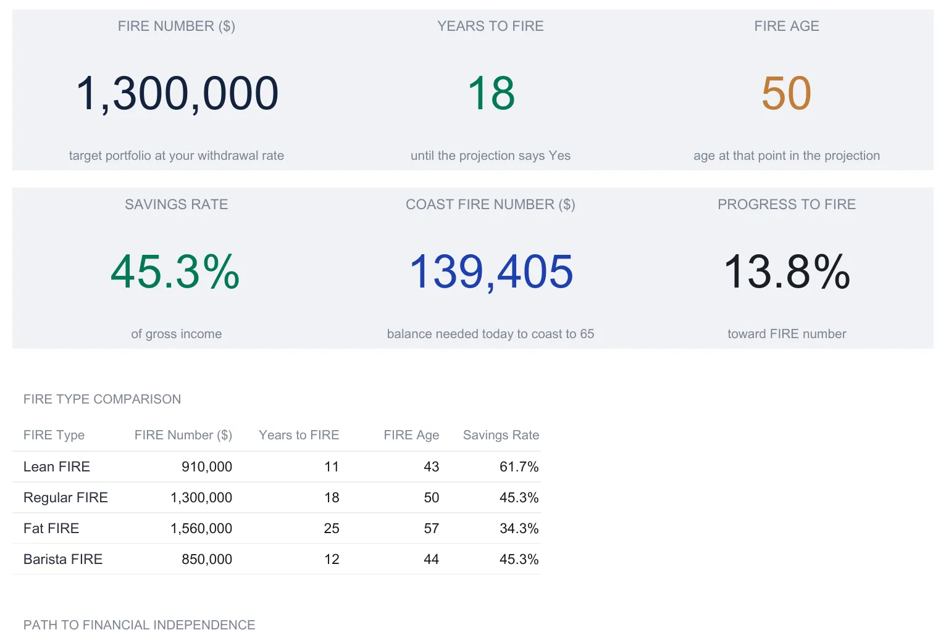Click 'until the projection says Yes' caption
Viewport: 946px width, 630px height.
tap(491, 155)
